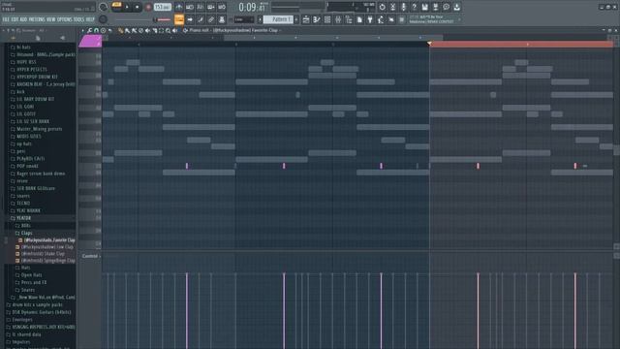Image resolution: width=620 pixels, height=349 pixels.
Task: Click the arrow icon next to draw mode
Action: [190, 19]
